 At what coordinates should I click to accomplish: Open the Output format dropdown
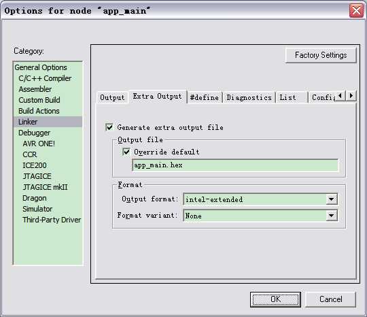332,199
